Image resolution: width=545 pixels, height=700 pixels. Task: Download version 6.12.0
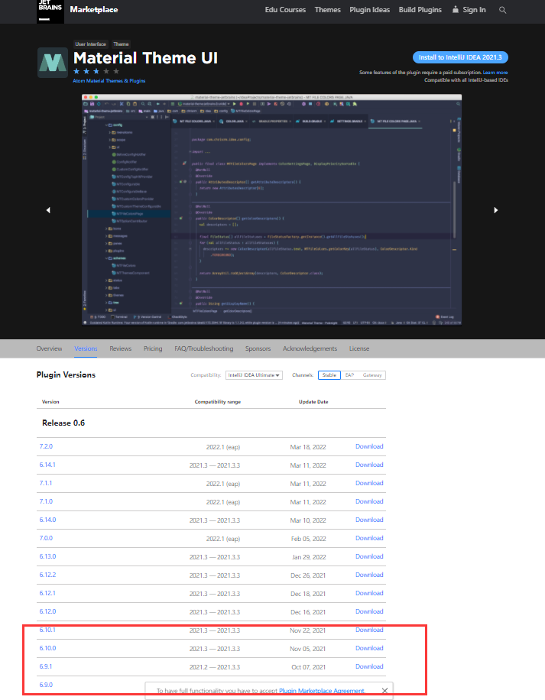point(369,611)
